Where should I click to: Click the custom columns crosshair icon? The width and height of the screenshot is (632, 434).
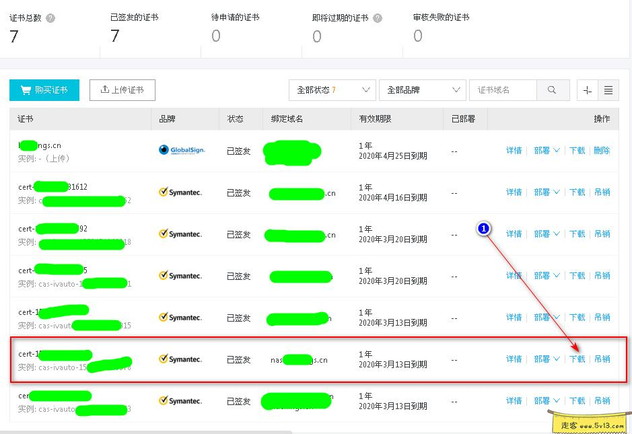[586, 89]
